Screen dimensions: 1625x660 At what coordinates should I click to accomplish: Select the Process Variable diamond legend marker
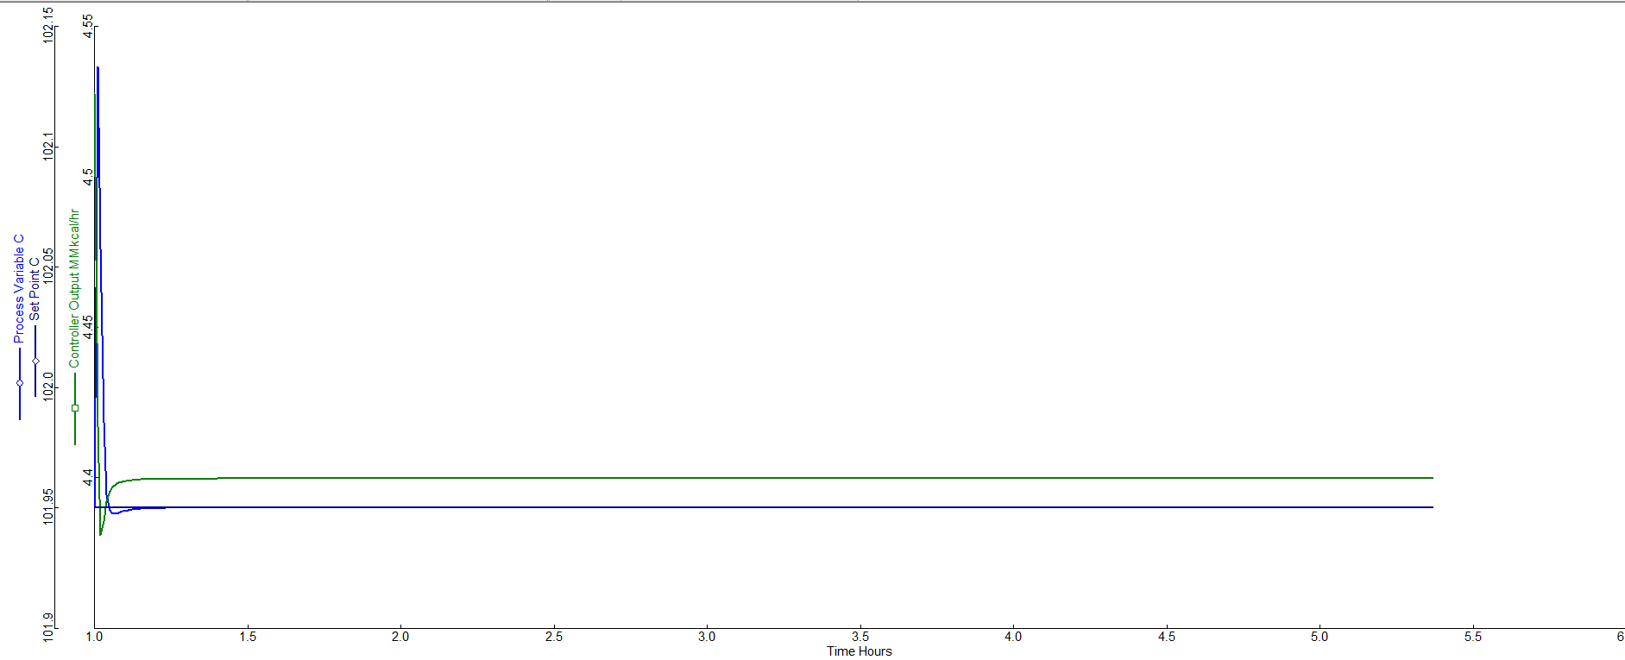tap(20, 383)
